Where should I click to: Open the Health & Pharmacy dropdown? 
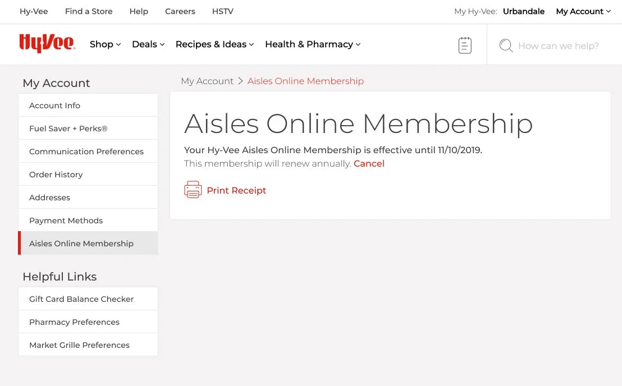tap(313, 44)
